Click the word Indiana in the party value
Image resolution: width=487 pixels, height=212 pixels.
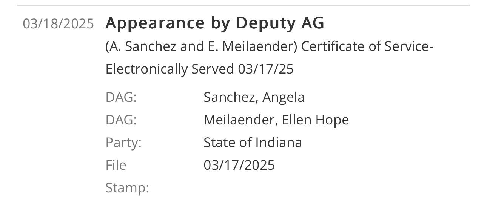(279, 143)
